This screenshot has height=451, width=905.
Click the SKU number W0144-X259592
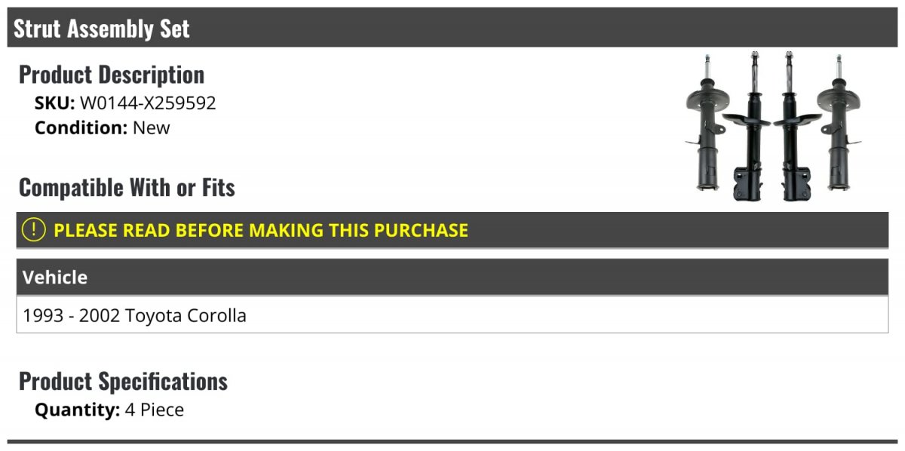click(x=148, y=103)
